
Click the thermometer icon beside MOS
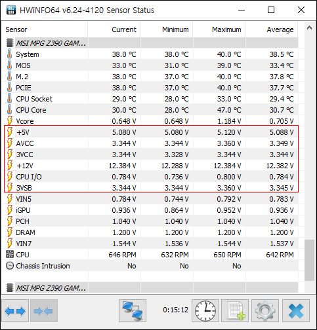[9, 65]
